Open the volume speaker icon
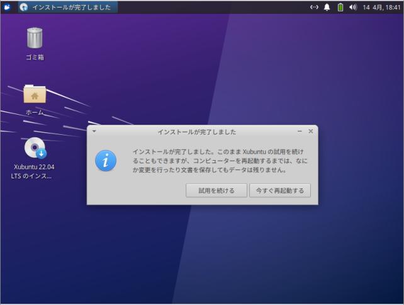This screenshot has width=404, height=305. tap(353, 7)
